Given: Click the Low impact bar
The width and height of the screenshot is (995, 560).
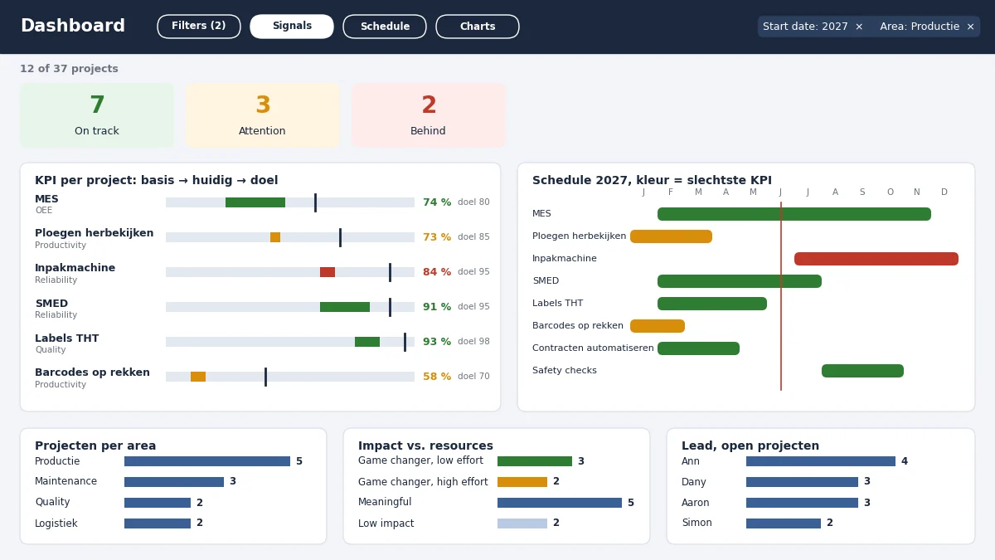Looking at the screenshot, I should (522, 523).
